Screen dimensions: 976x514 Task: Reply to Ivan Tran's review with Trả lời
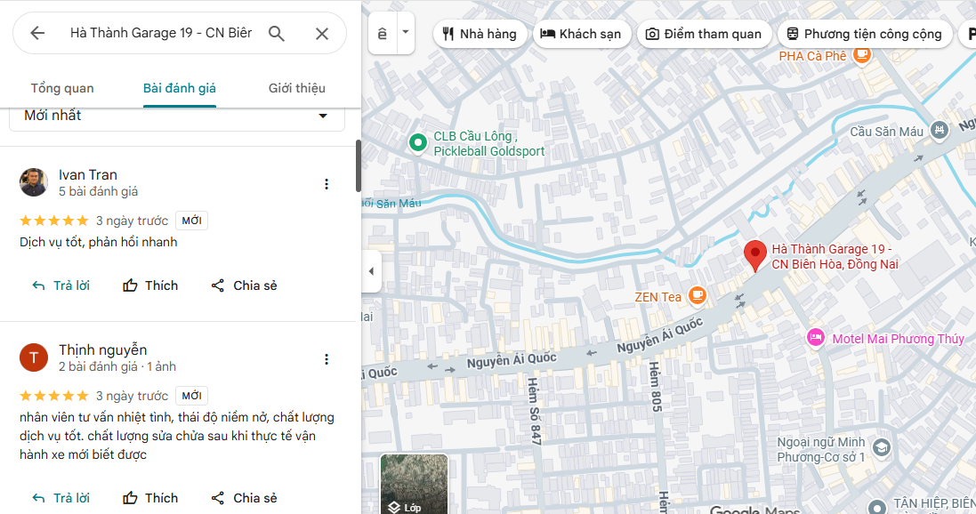pyautogui.click(x=61, y=285)
